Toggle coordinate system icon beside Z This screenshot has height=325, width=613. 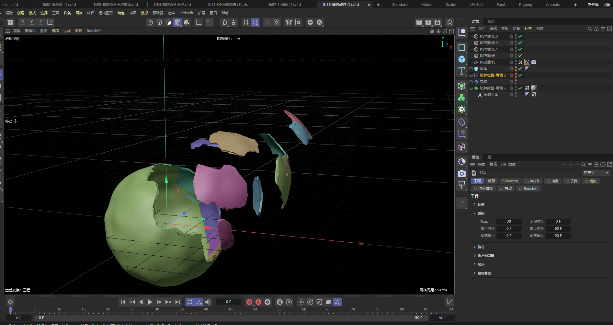coord(50,22)
